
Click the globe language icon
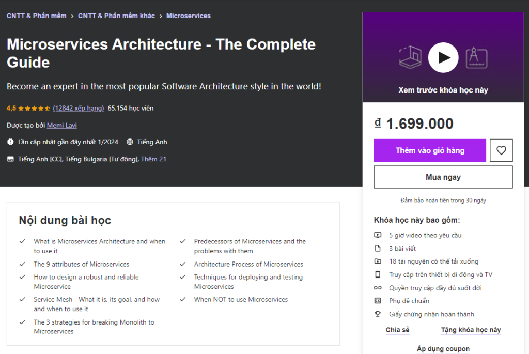130,142
